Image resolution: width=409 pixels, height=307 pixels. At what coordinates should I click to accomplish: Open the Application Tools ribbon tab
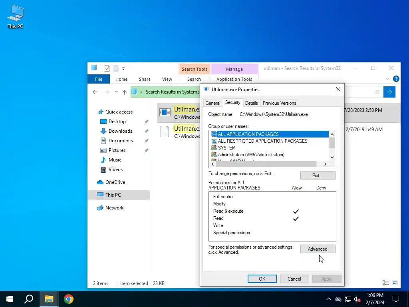tap(234, 79)
